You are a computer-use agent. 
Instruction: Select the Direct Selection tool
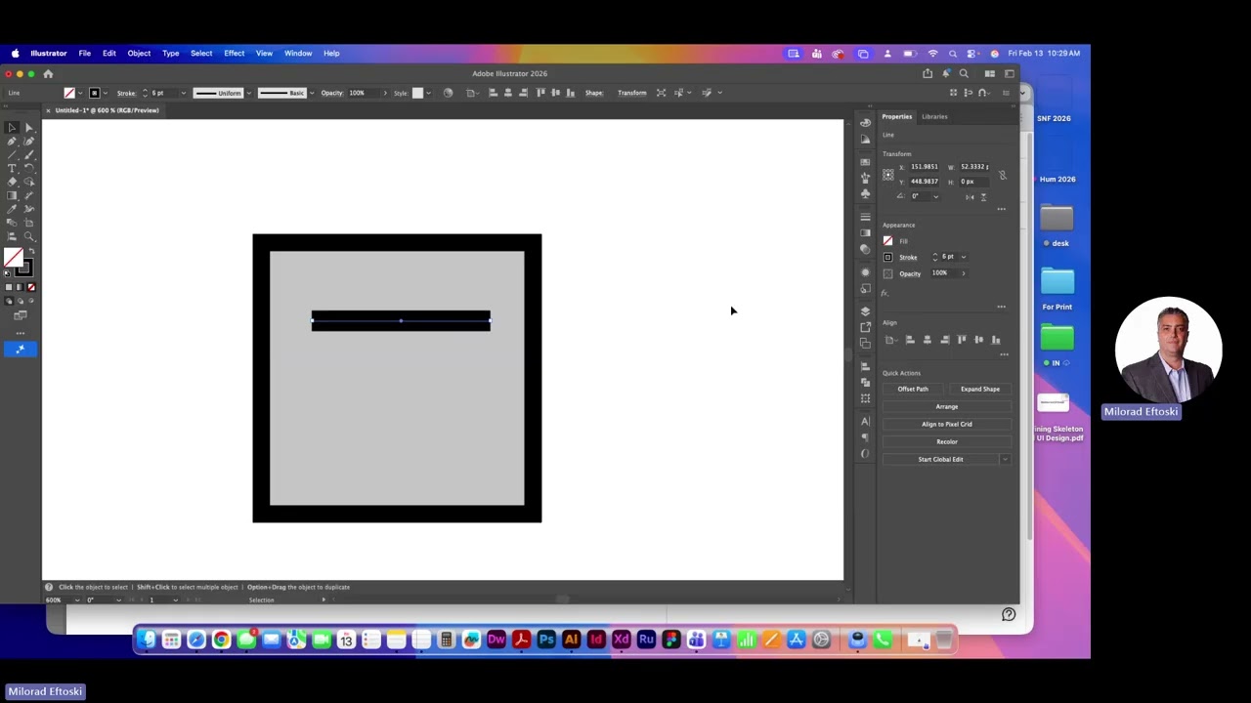29,128
